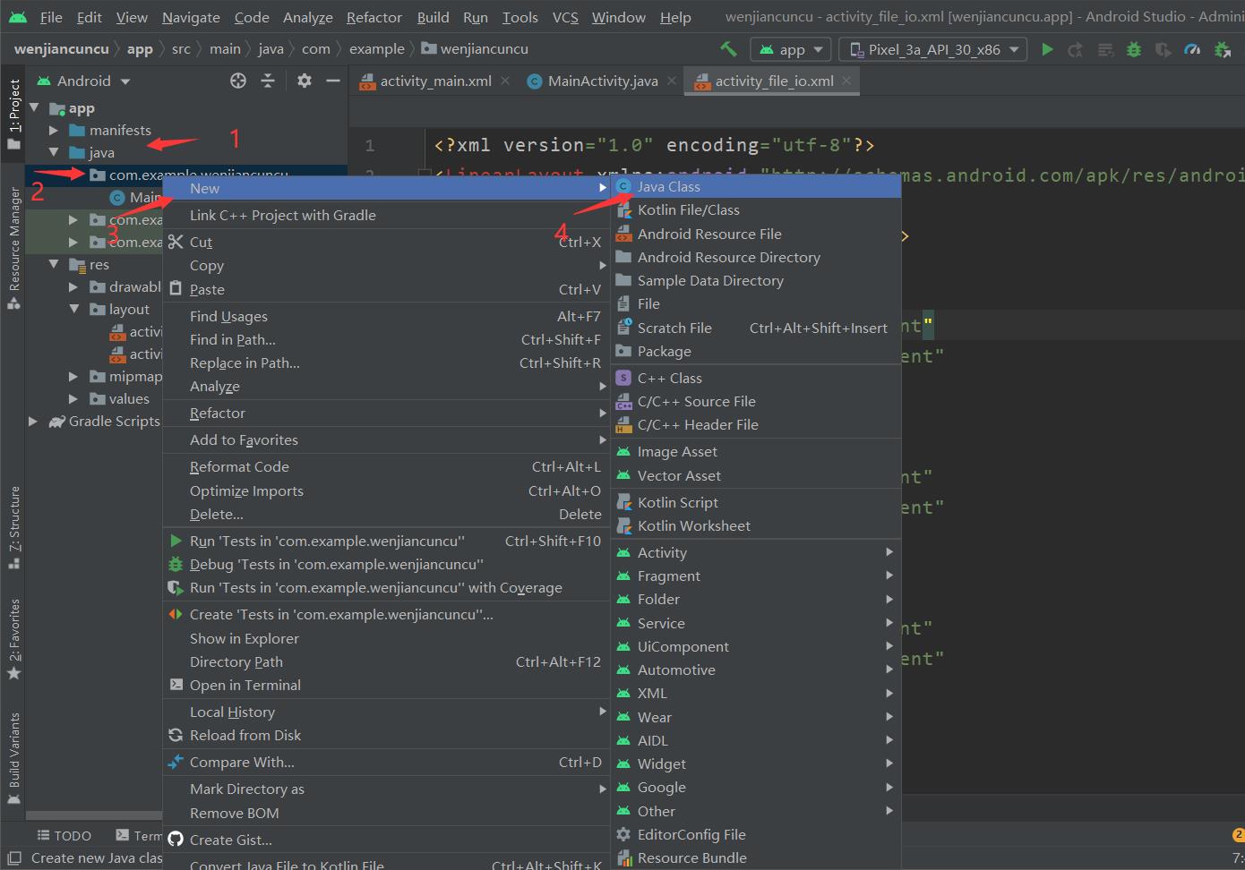Image resolution: width=1245 pixels, height=870 pixels.
Task: Close the MainActivity.java tab
Action: pyautogui.click(x=672, y=81)
